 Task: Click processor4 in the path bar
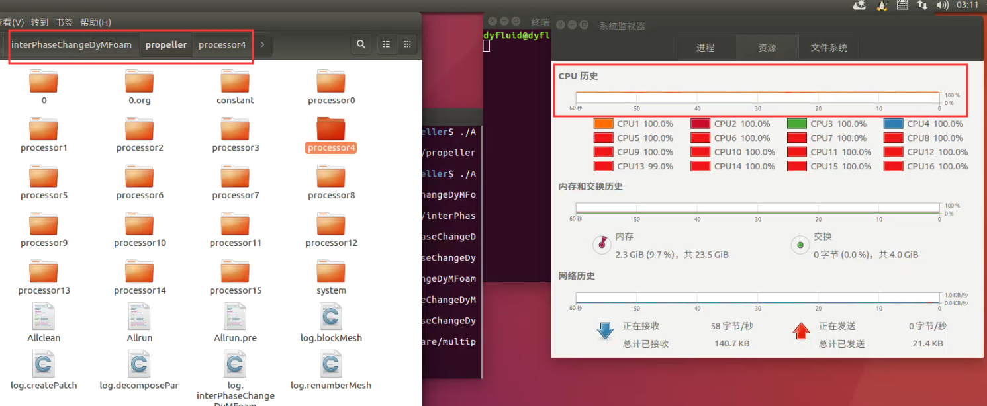coord(222,44)
